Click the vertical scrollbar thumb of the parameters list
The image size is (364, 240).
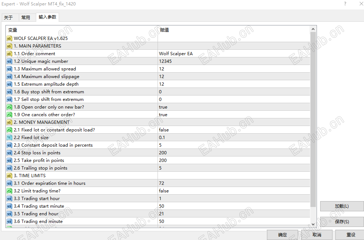313,120
